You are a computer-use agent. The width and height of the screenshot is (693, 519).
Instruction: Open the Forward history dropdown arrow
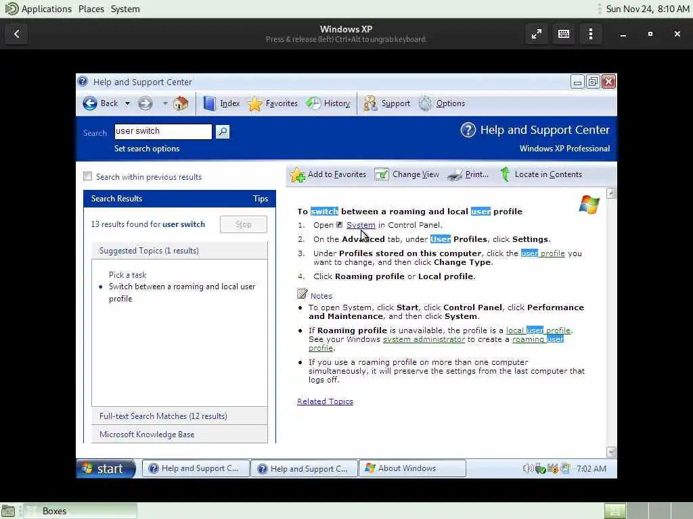(x=165, y=103)
